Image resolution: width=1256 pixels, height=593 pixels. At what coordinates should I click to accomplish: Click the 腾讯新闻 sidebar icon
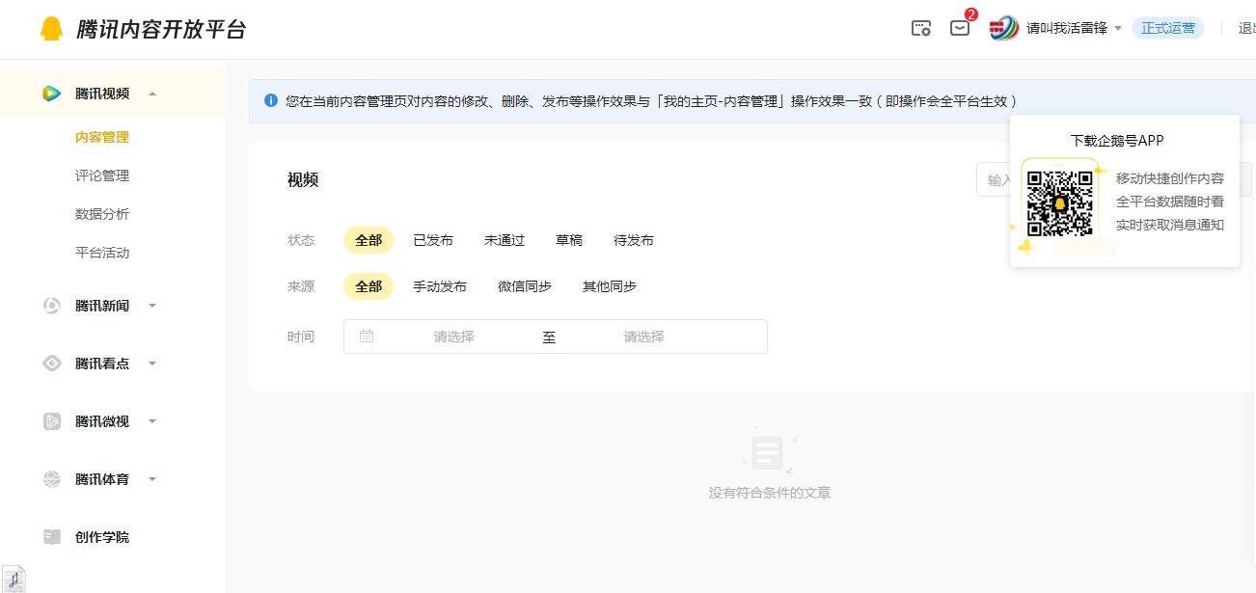[x=52, y=306]
